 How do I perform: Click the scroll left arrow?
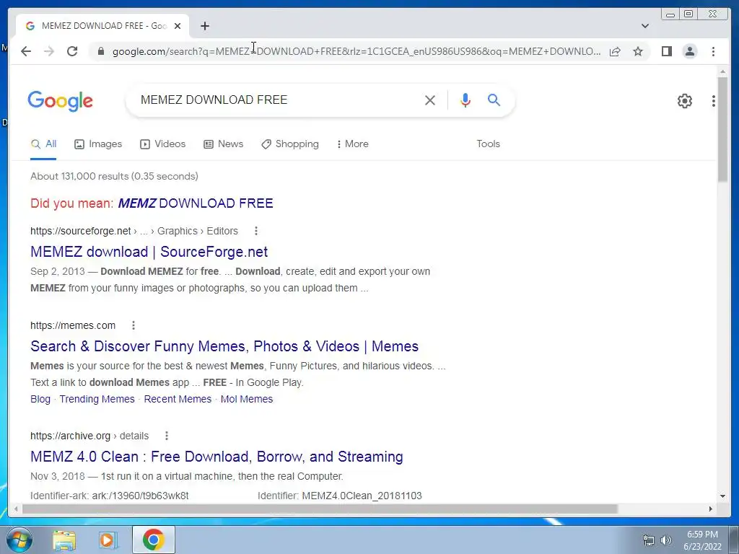(x=16, y=509)
